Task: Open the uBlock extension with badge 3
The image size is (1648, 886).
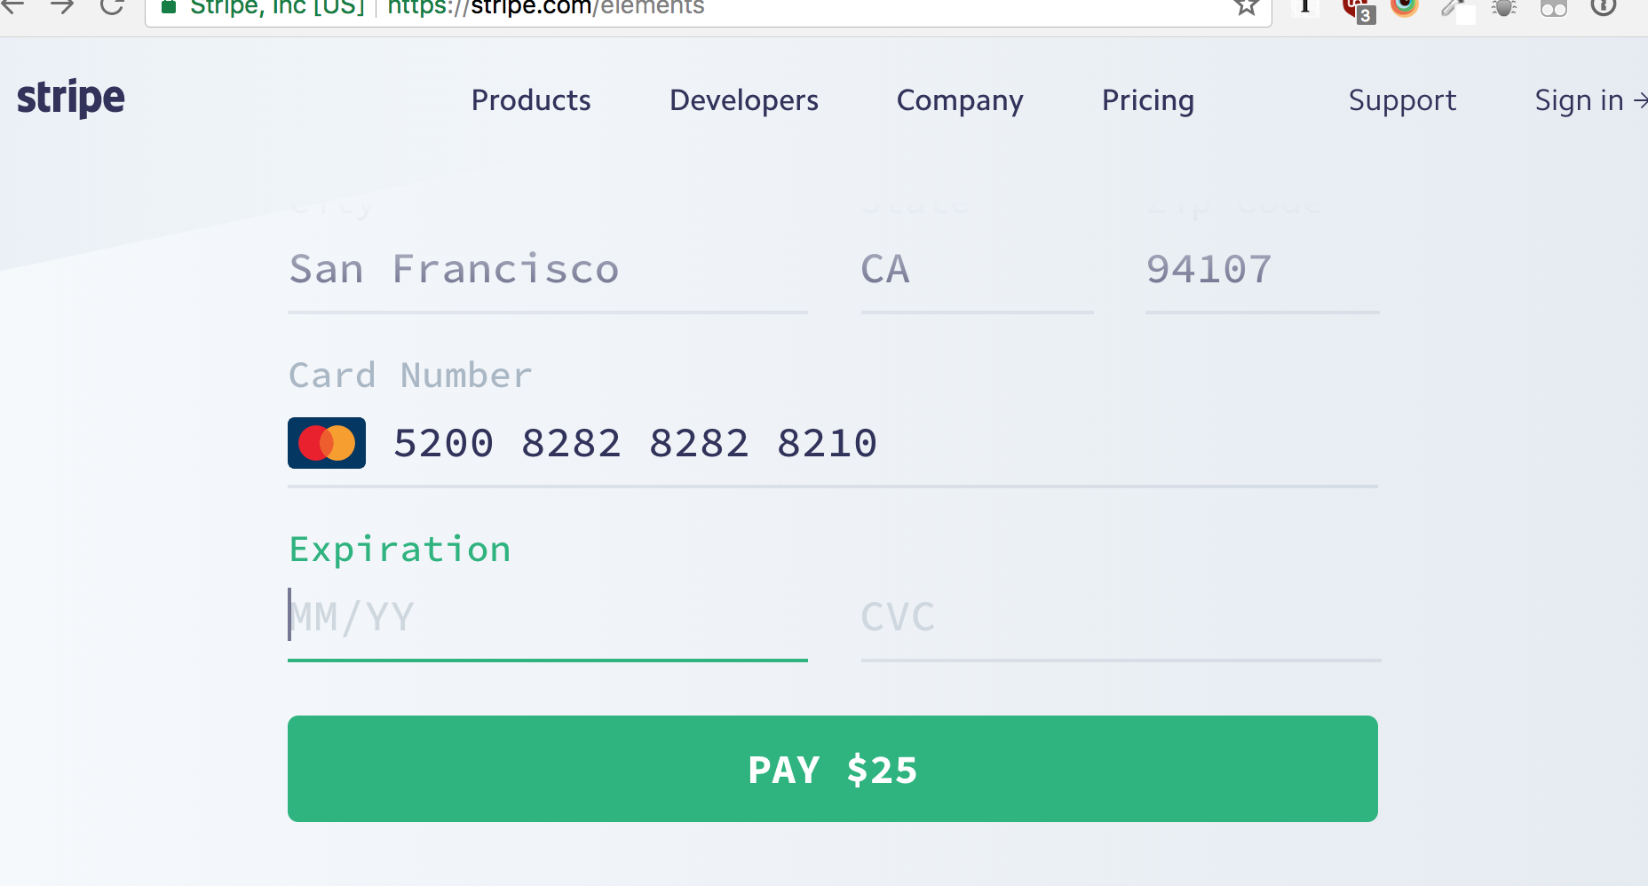Action: (1357, 9)
